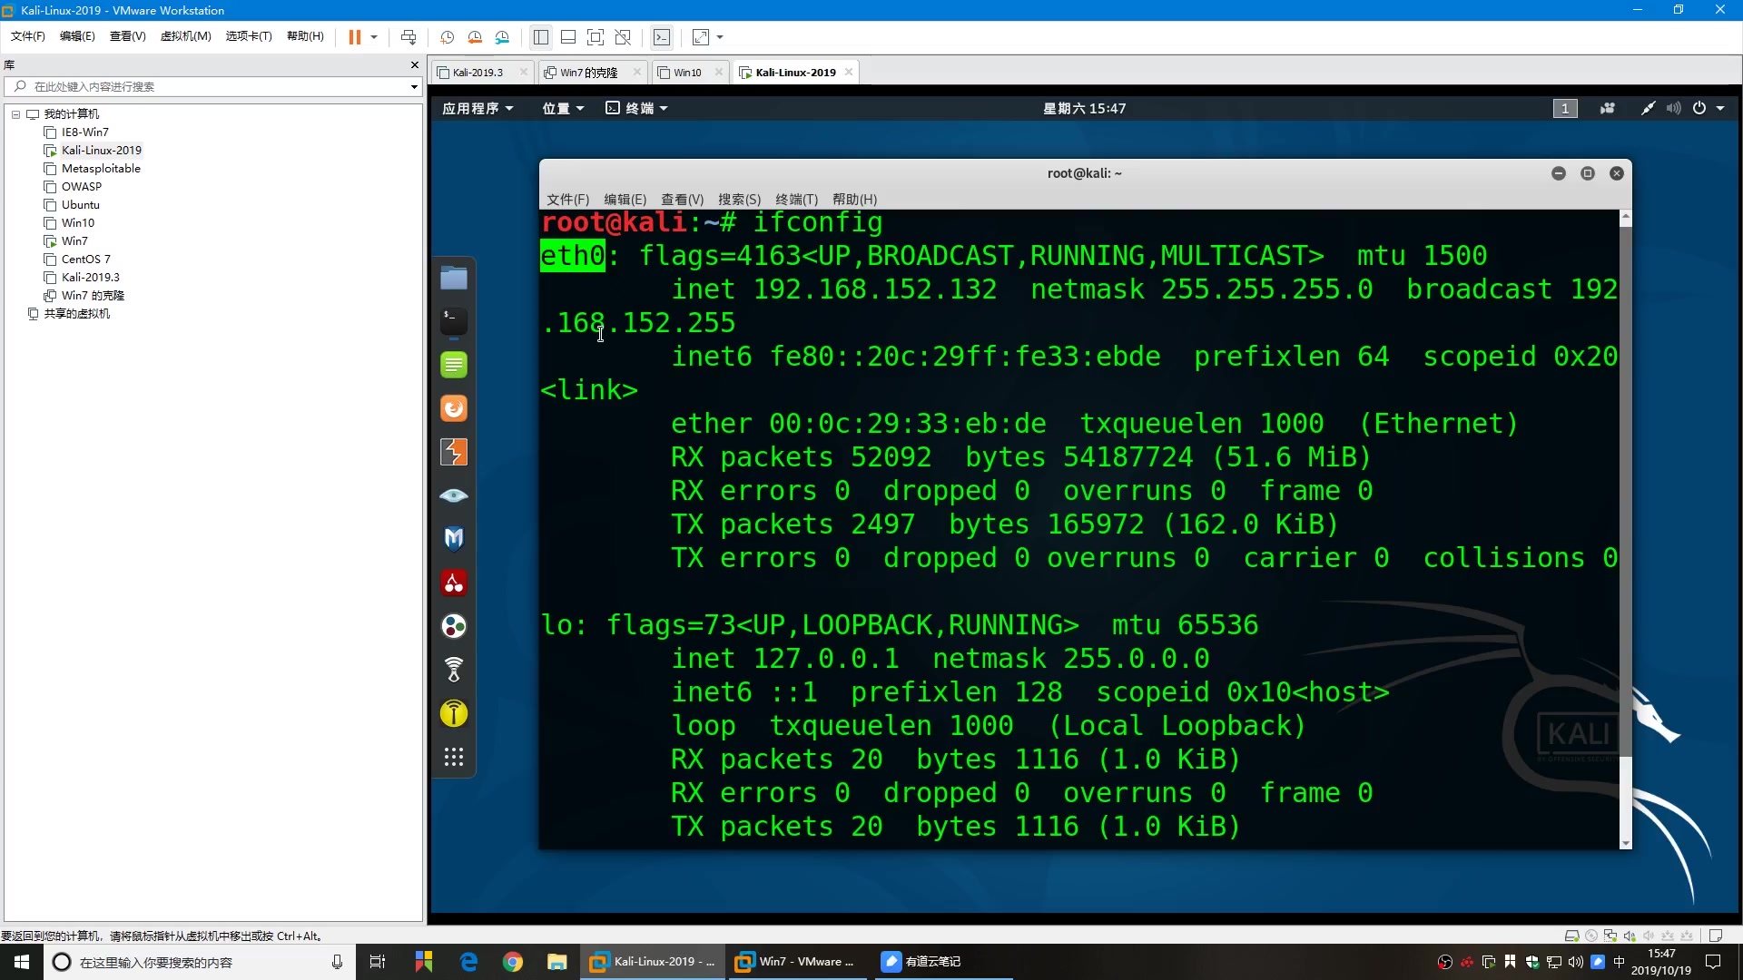
Task: Click send Ctrl+Alt+Del icon
Action: click(409, 37)
